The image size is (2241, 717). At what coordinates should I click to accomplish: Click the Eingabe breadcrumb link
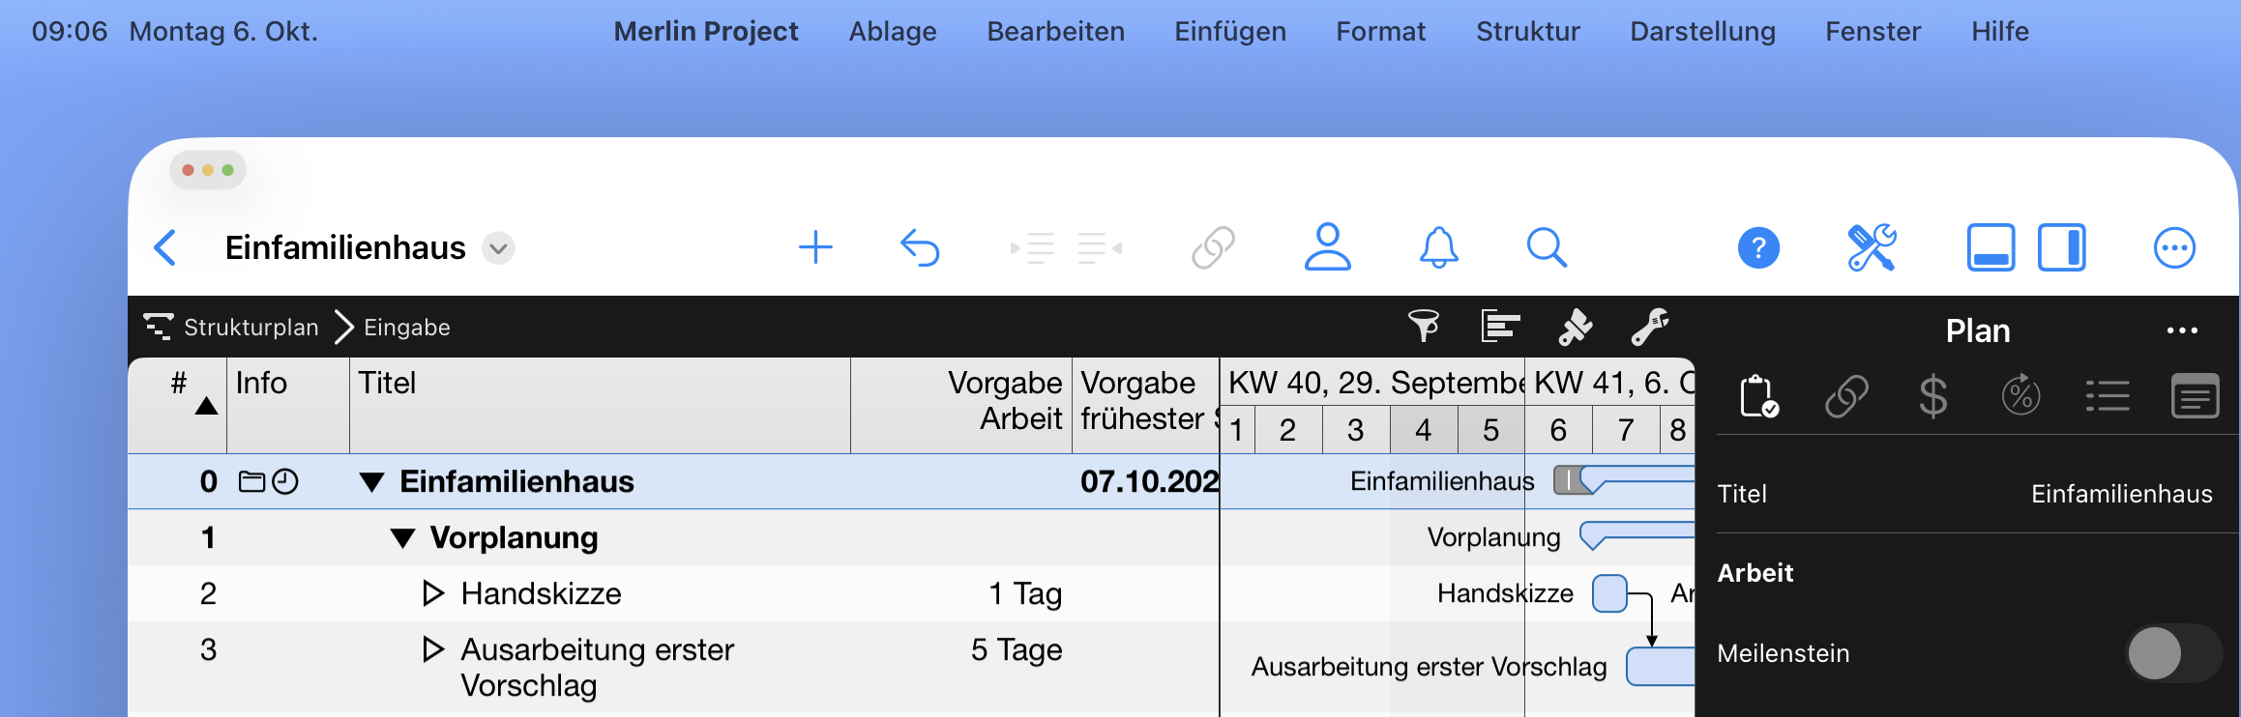pyautogui.click(x=405, y=327)
